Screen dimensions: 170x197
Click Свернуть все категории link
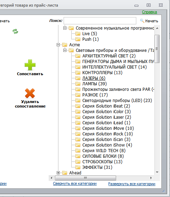pos(75,183)
